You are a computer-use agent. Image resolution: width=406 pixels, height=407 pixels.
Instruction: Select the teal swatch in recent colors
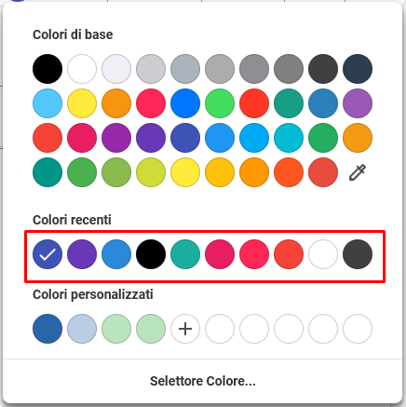pos(185,254)
